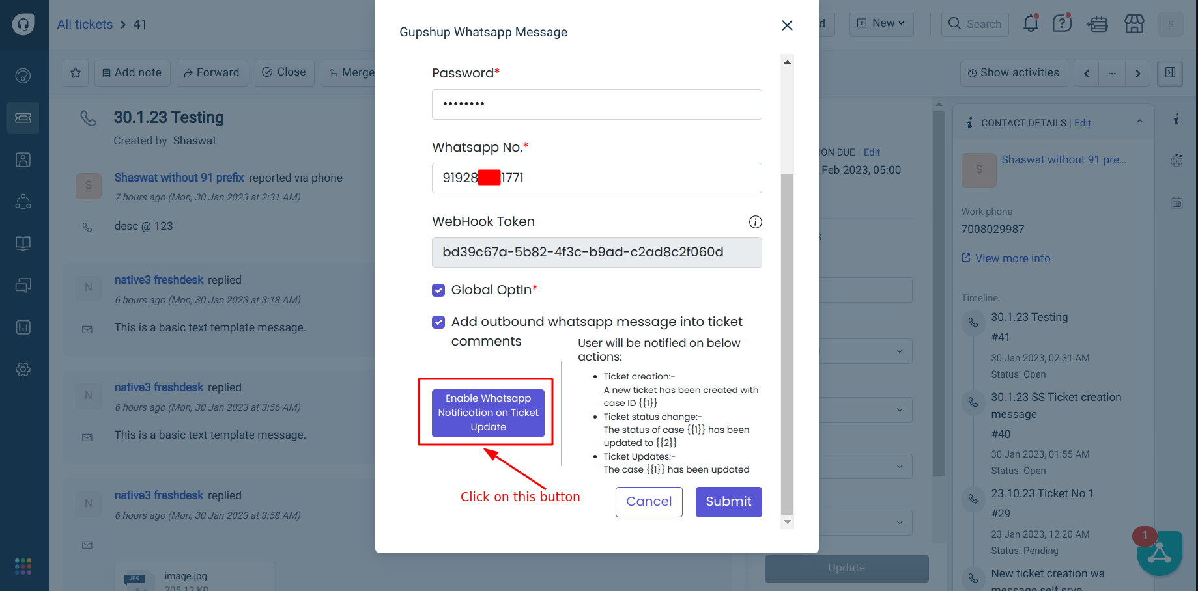The height and width of the screenshot is (591, 1198).
Task: Toggle the side panel layout icon
Action: [x=1170, y=73]
